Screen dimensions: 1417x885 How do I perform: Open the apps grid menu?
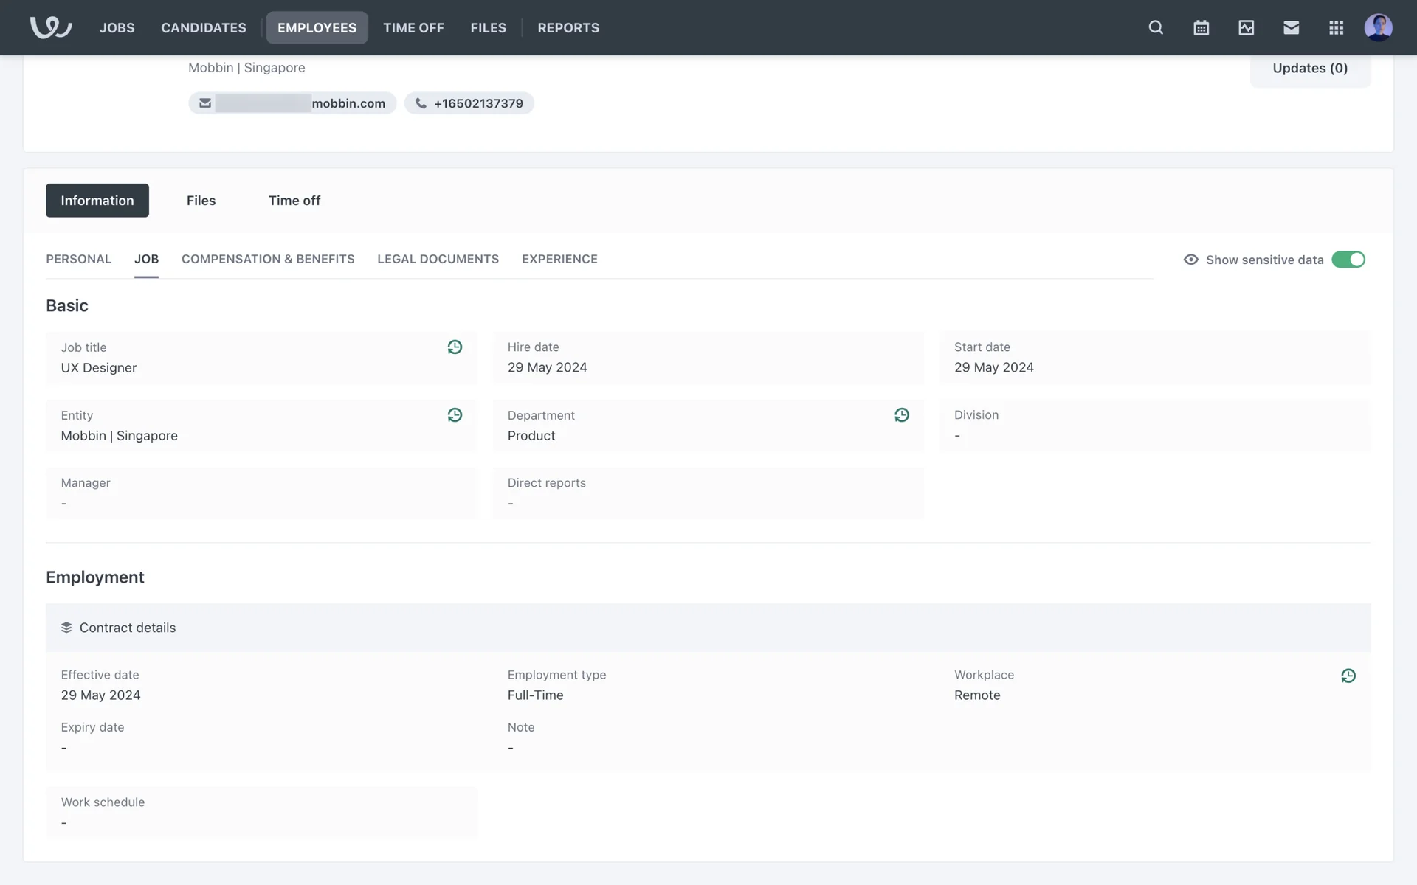1336,27
